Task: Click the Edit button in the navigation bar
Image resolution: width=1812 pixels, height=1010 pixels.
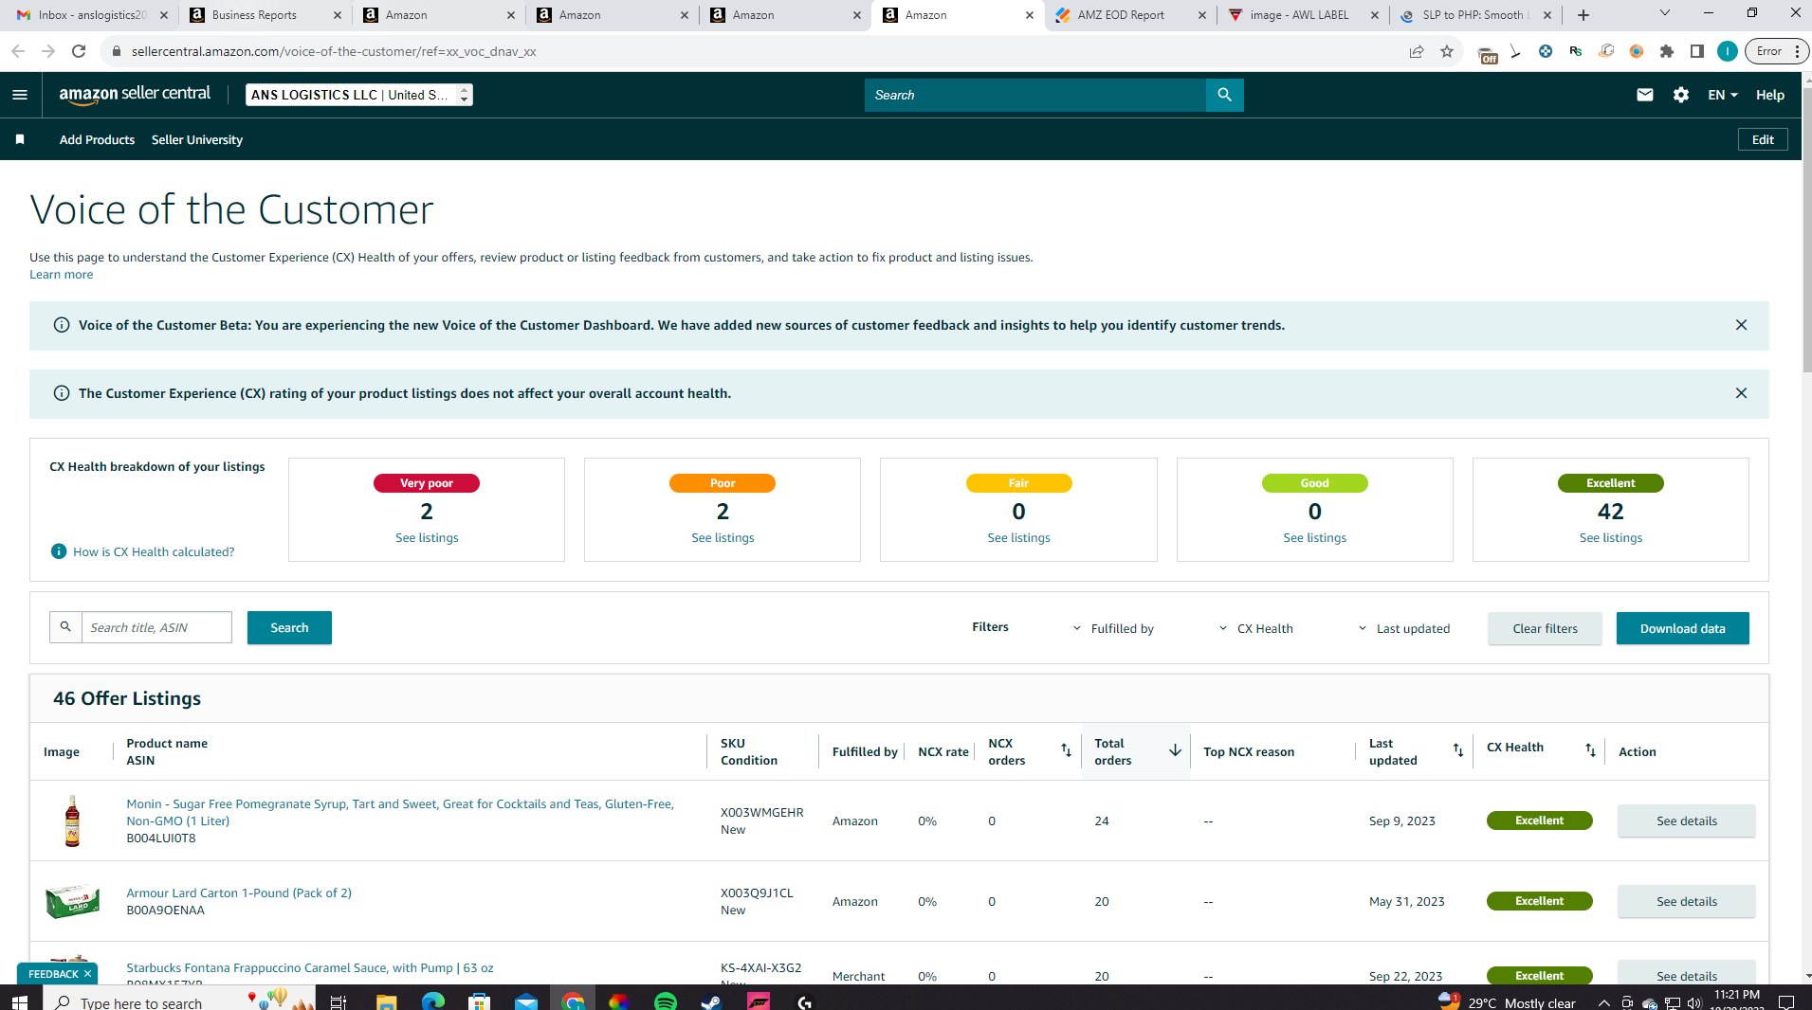Action: tap(1763, 139)
